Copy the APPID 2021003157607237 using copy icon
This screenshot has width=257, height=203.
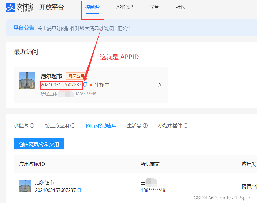click(85, 84)
